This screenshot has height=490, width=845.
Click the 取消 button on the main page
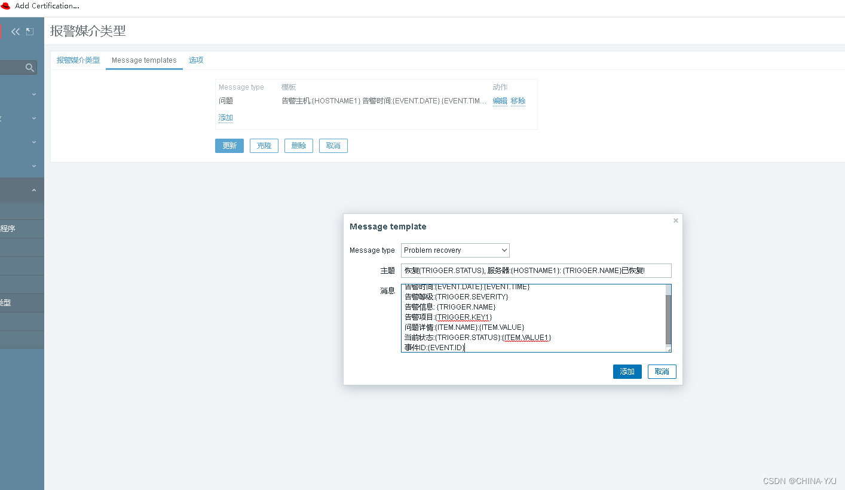click(x=333, y=146)
